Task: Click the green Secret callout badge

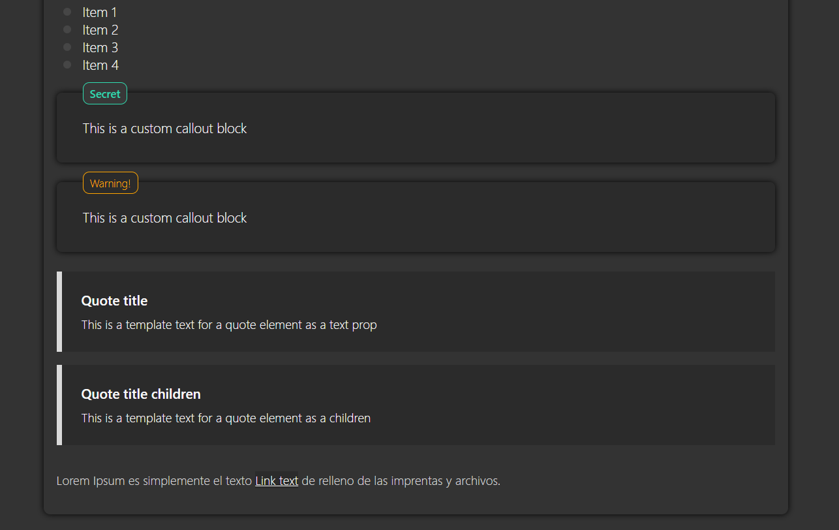Action: point(105,93)
